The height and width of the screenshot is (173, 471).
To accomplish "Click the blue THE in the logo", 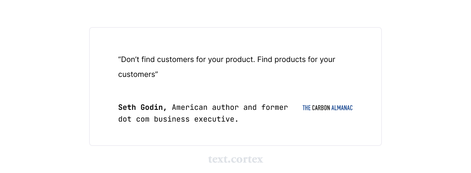I will [x=307, y=108].
